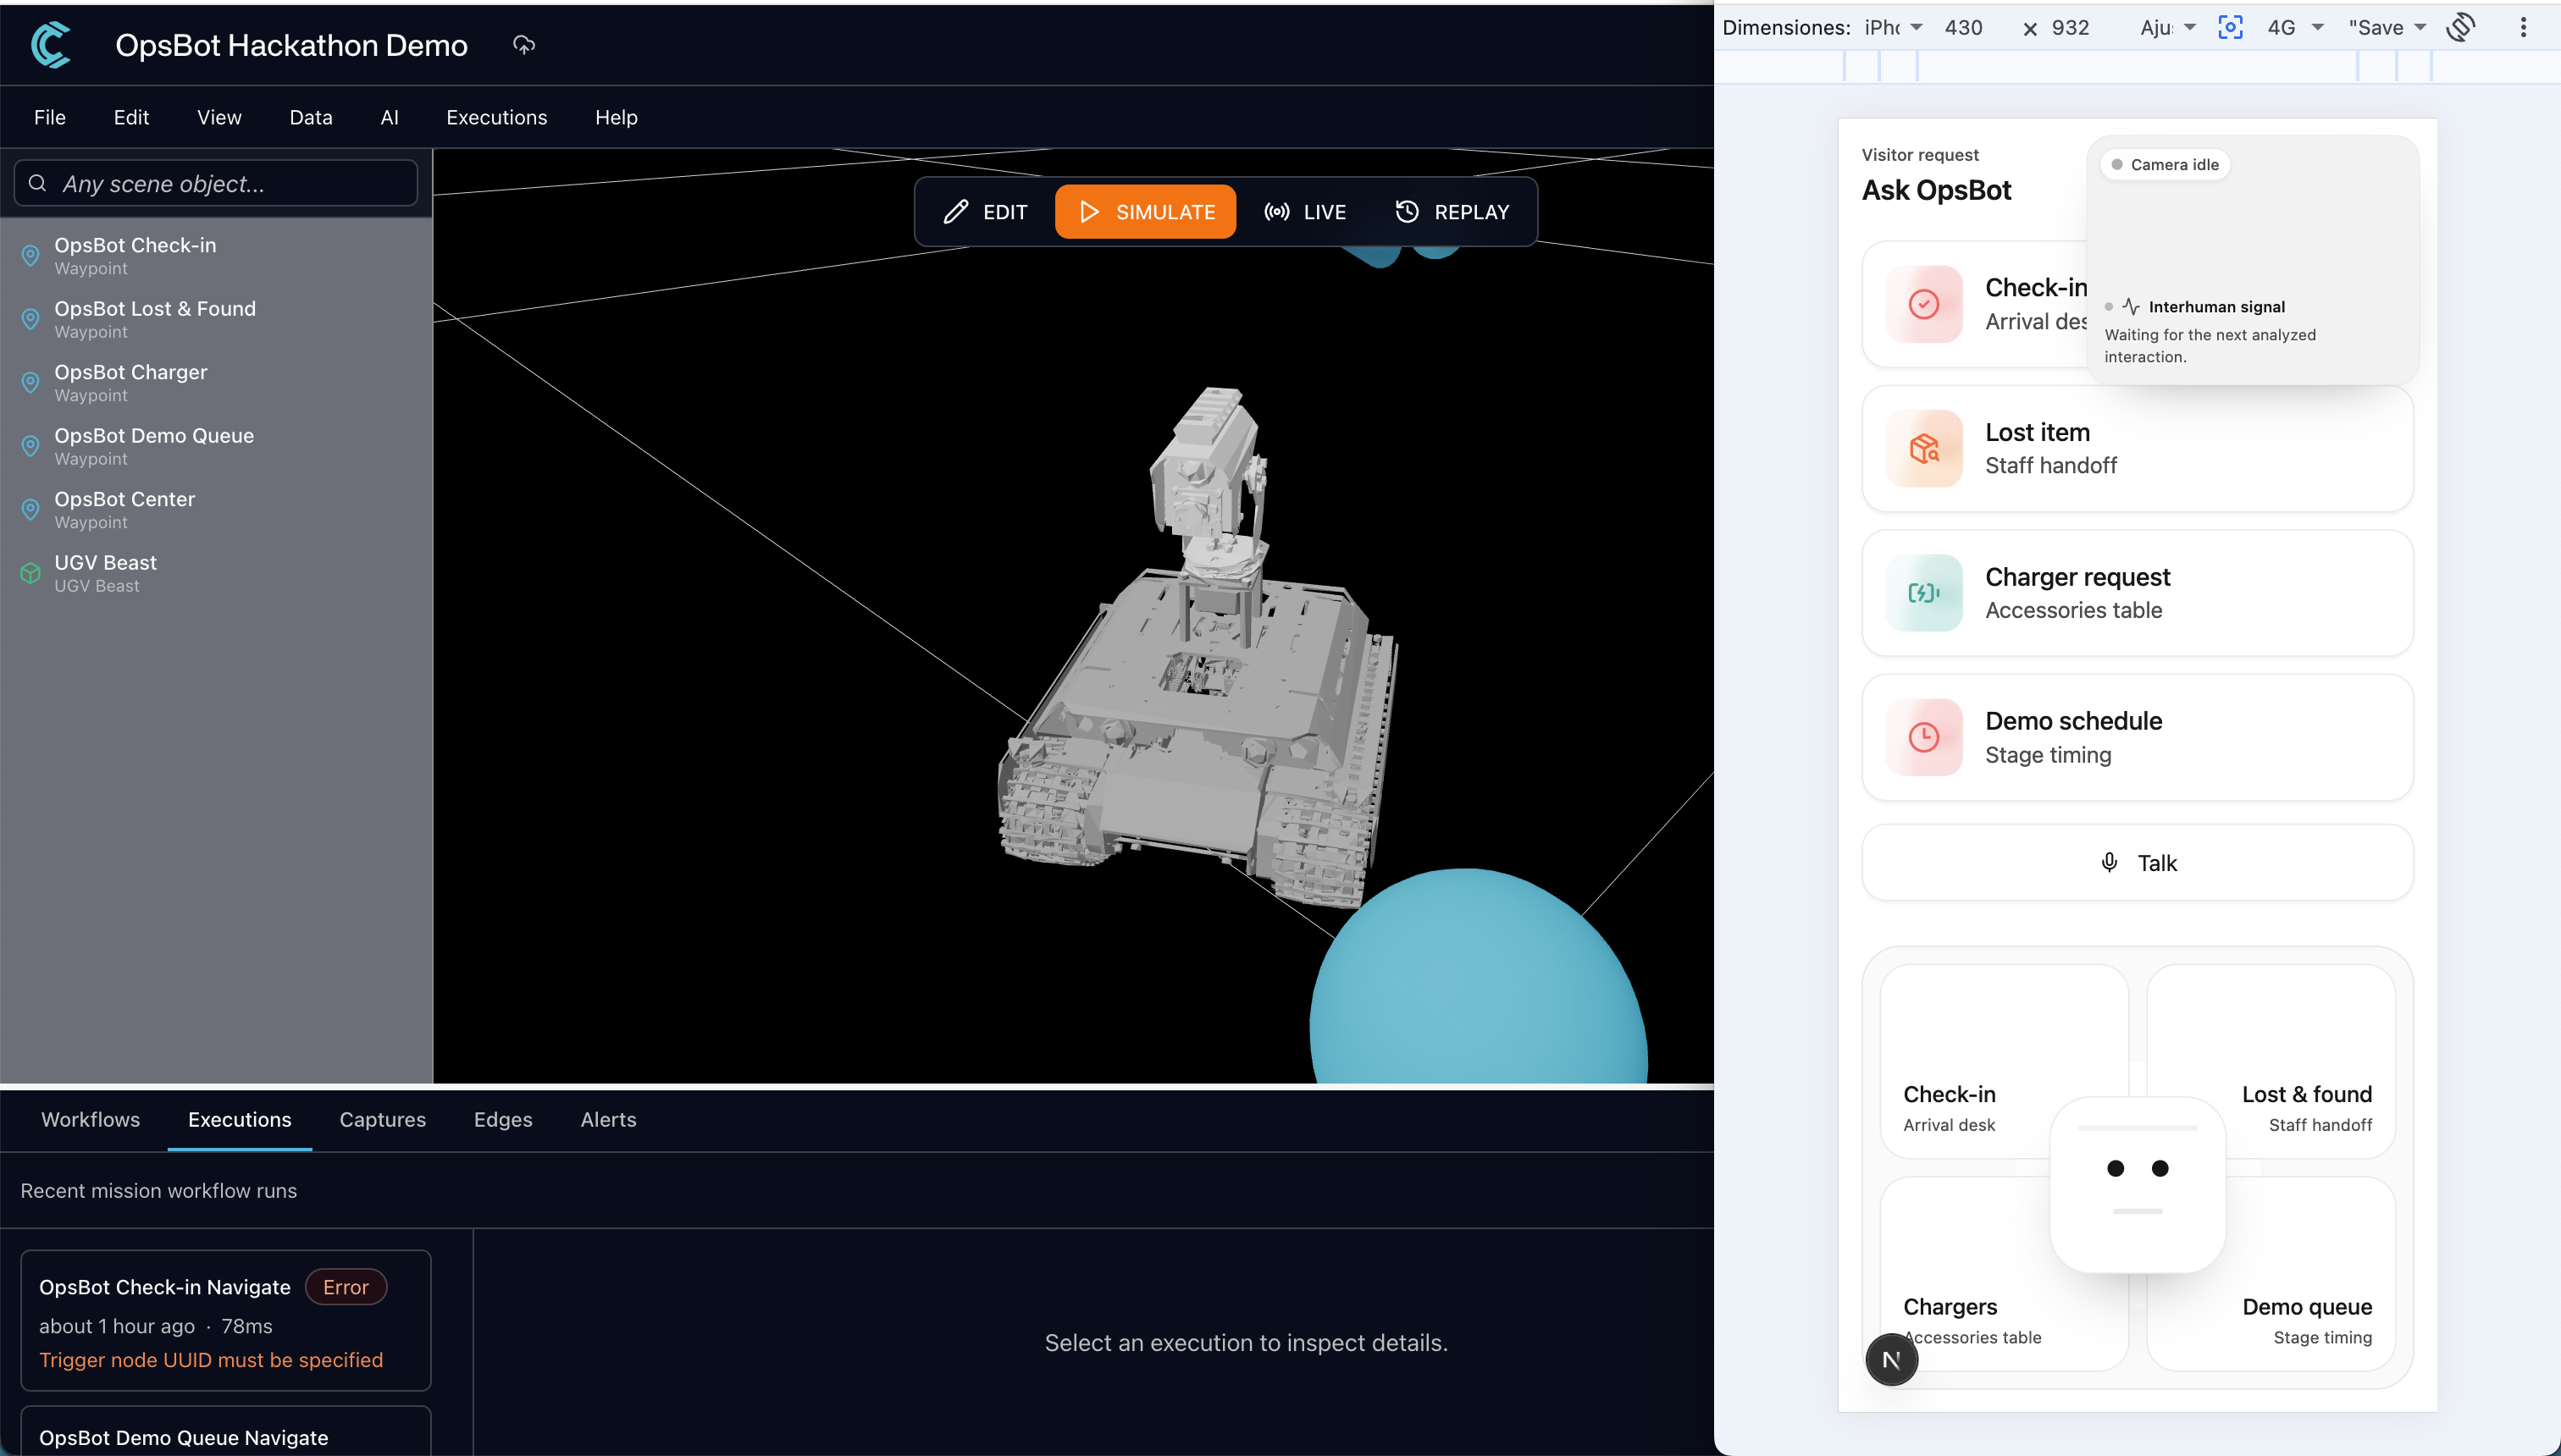Switch to SIMULATE mode
Image resolution: width=2561 pixels, height=1456 pixels.
pos(1146,212)
